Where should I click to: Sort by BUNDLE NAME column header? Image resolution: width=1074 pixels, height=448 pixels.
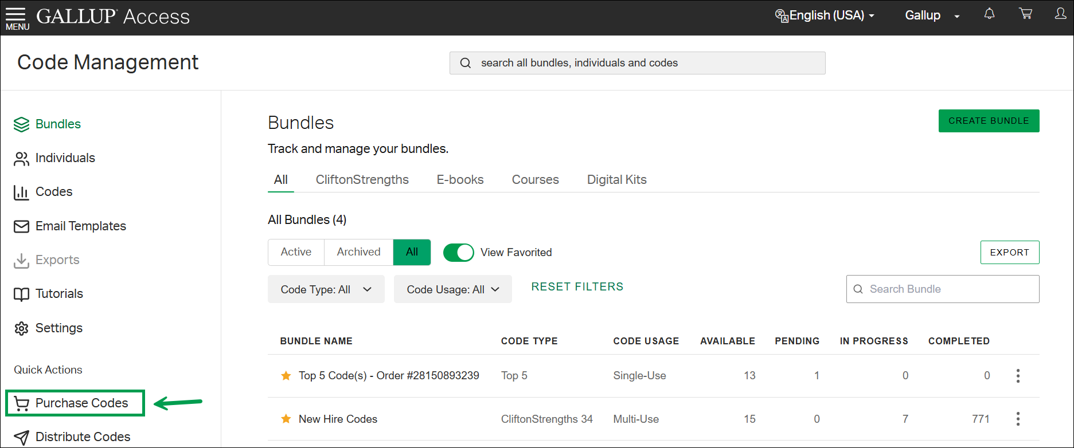tap(316, 341)
